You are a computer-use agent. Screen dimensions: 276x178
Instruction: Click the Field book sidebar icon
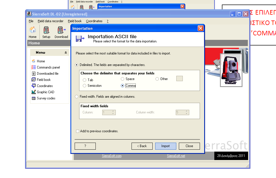(x=34, y=80)
